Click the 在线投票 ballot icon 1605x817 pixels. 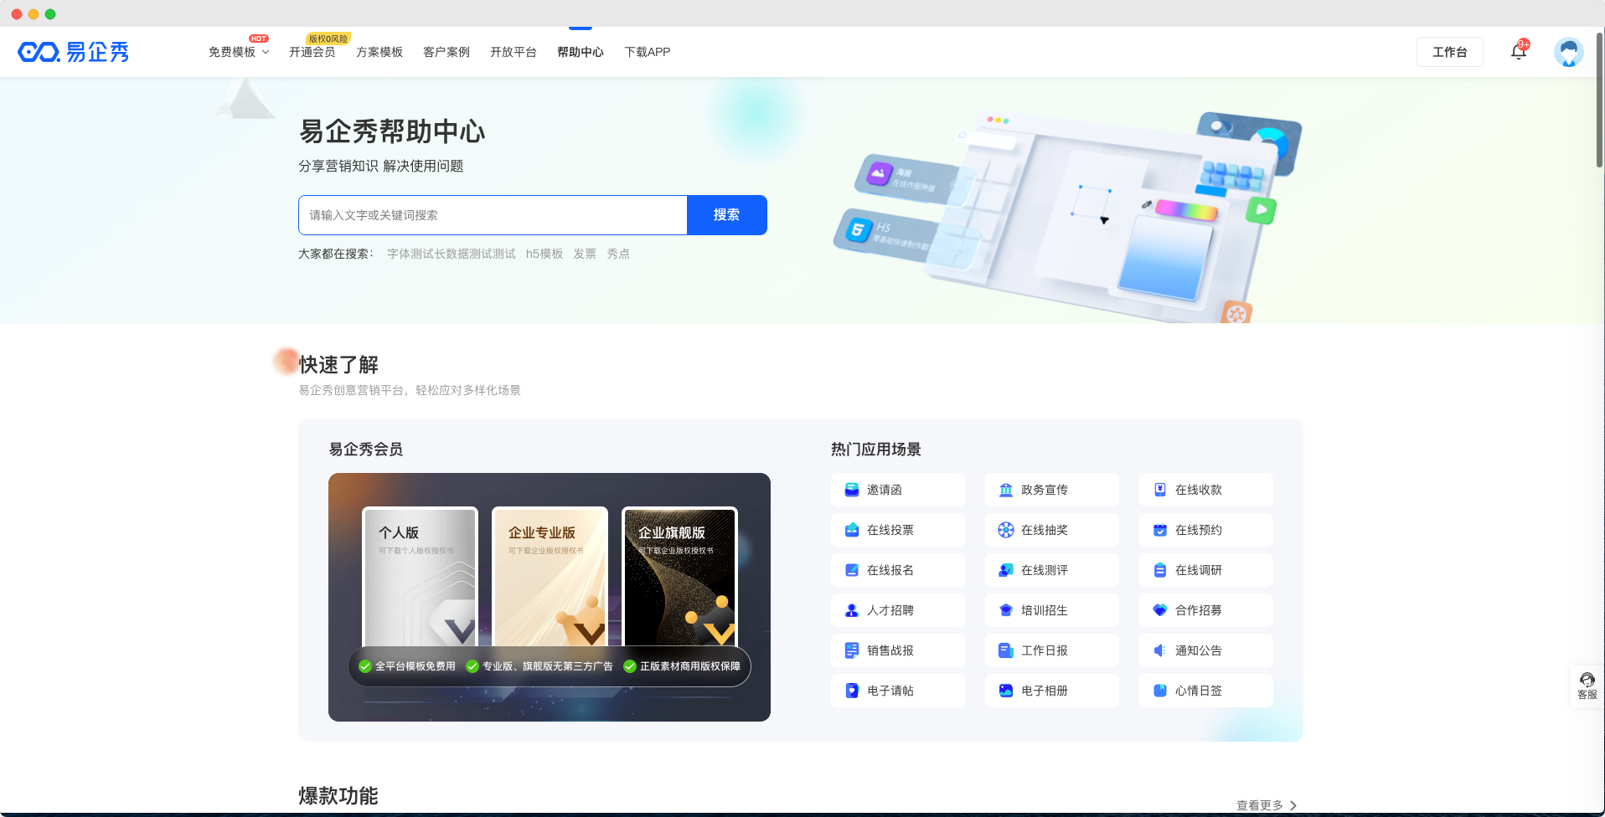coord(852,530)
